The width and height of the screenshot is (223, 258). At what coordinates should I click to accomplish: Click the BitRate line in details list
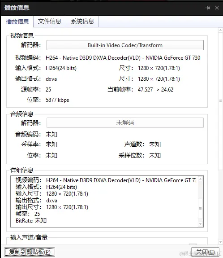[x=31, y=220]
